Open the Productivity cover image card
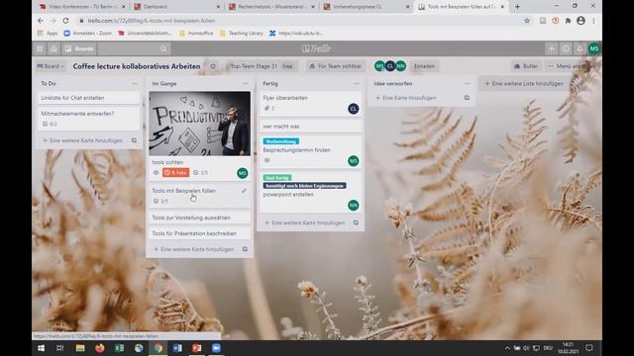Image resolution: width=634 pixels, height=356 pixels. [x=200, y=124]
